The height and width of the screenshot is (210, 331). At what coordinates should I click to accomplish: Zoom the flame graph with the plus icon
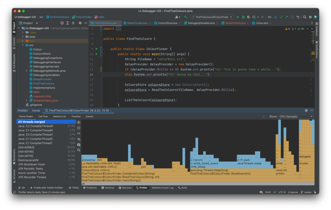79,123
